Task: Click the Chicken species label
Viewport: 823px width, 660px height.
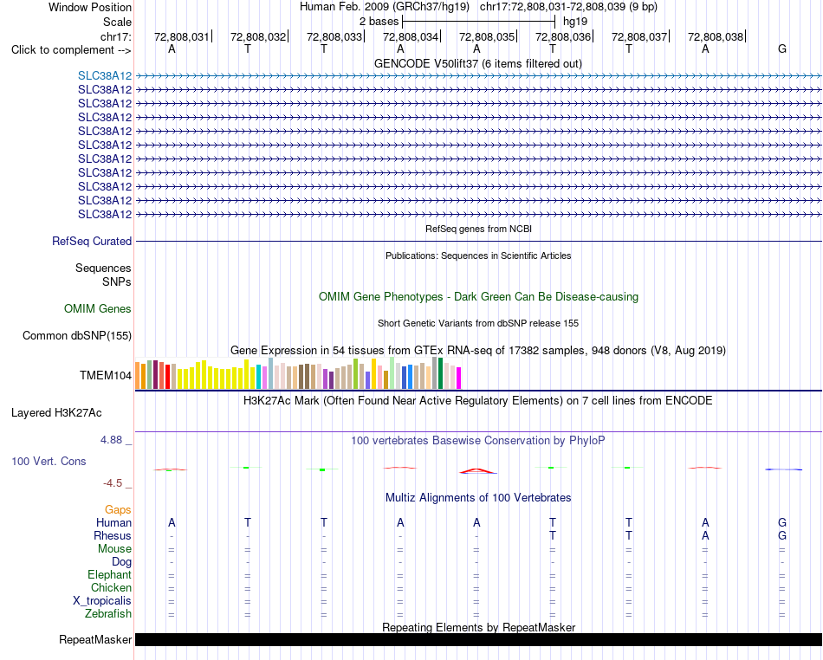Action: click(111, 587)
